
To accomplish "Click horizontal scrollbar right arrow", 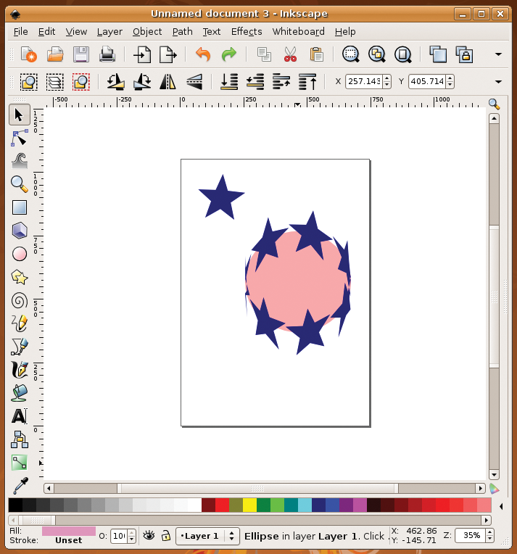I will click(480, 488).
